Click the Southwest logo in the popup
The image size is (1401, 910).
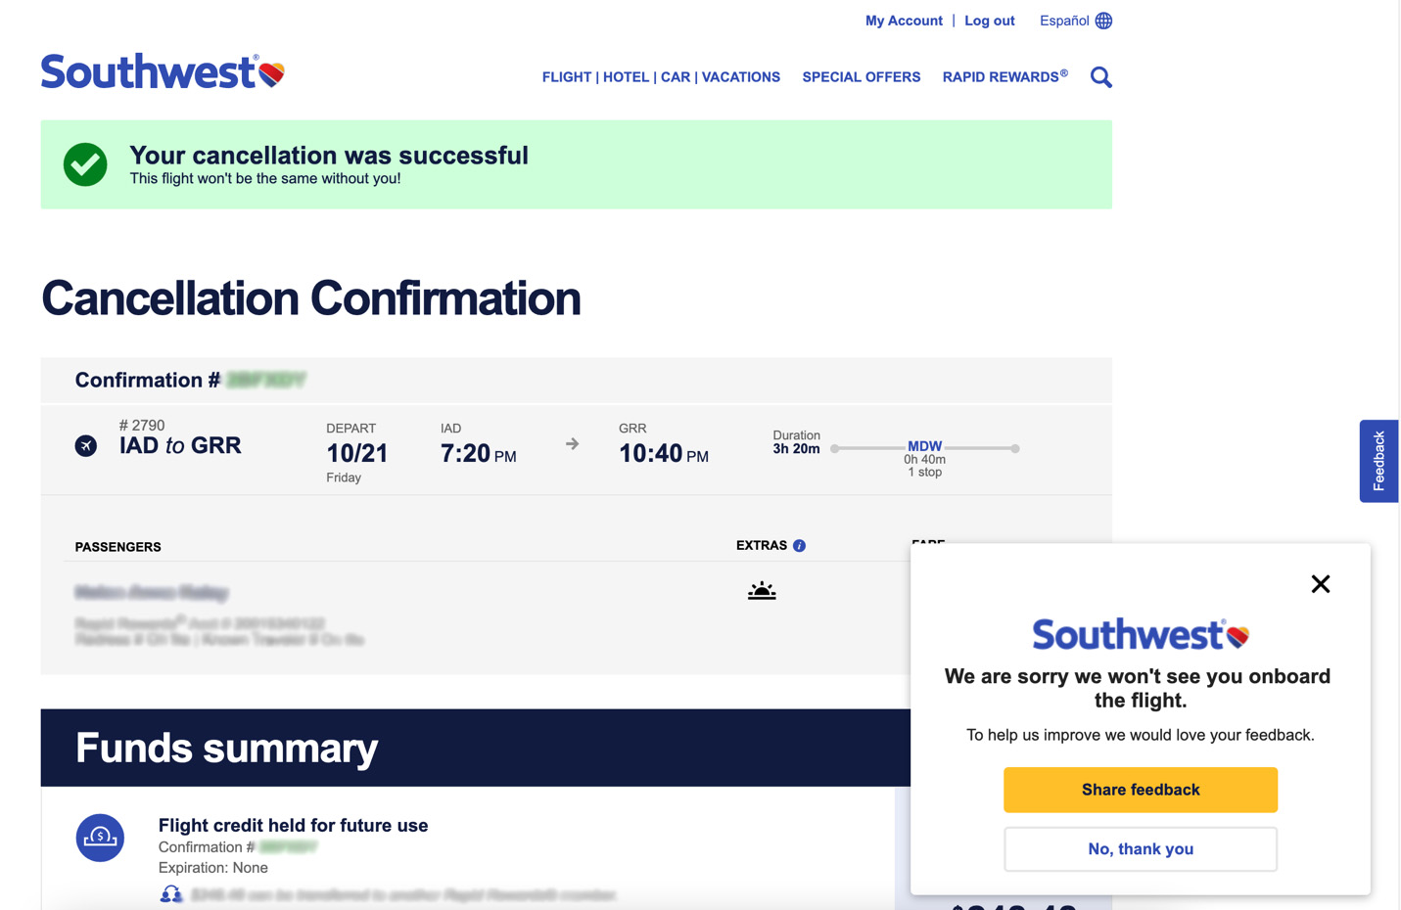[x=1140, y=635]
